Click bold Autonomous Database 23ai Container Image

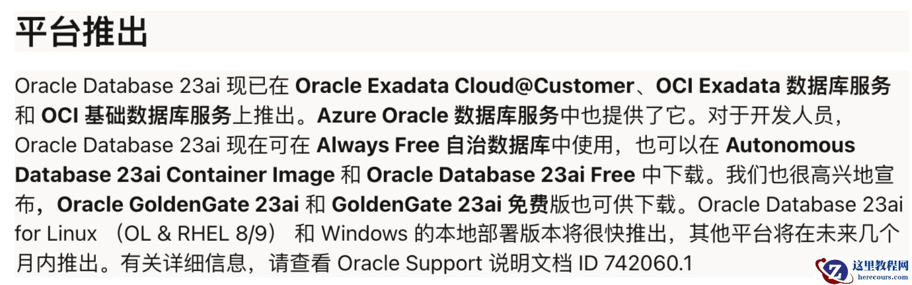pos(174,175)
